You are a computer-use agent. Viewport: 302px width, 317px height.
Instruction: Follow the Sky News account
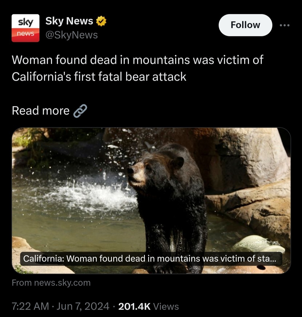pos(245,25)
